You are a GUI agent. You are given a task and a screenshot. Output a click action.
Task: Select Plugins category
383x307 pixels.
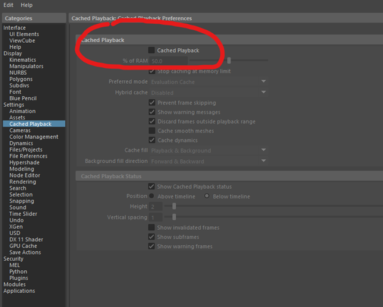point(18,278)
